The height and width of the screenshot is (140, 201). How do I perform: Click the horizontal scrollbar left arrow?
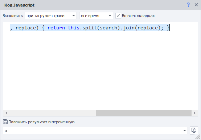pos(6,113)
